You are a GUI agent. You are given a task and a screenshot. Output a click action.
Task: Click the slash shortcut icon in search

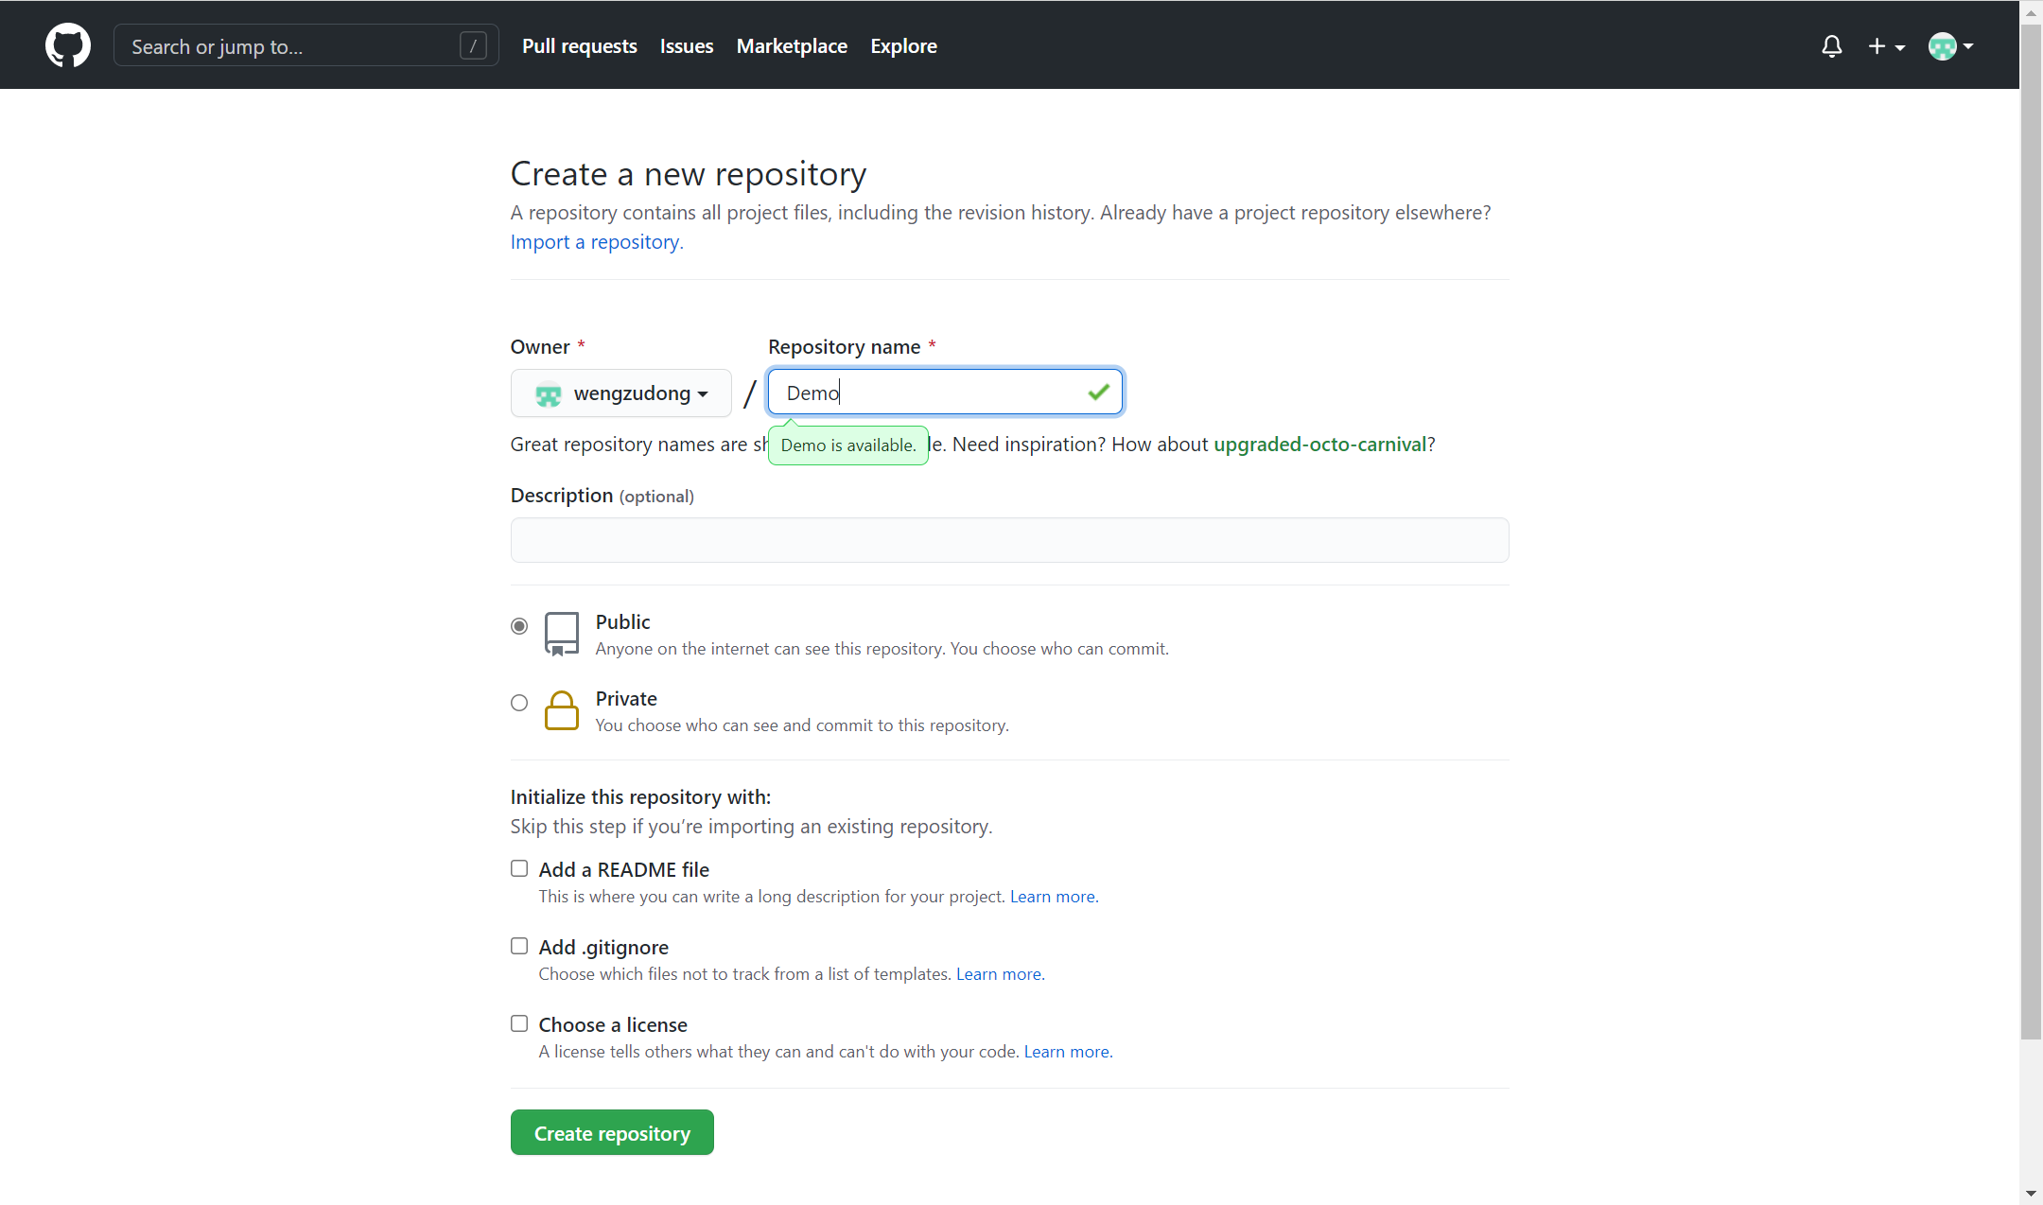(x=473, y=45)
